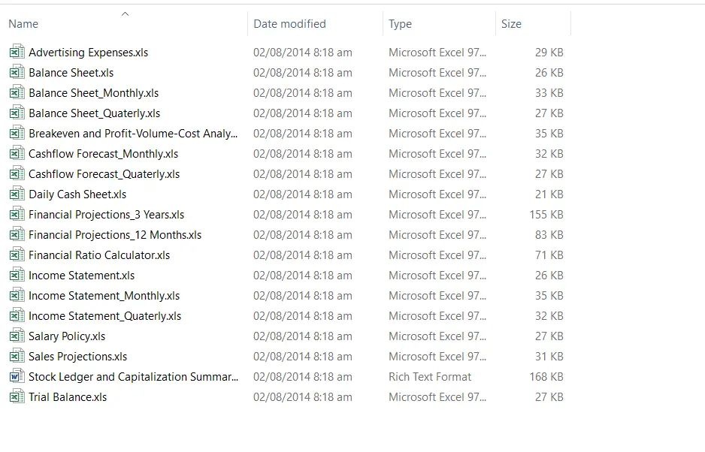Image resolution: width=705 pixels, height=452 pixels.
Task: Select the Trial Balance.xls Excel icon
Action: click(17, 396)
